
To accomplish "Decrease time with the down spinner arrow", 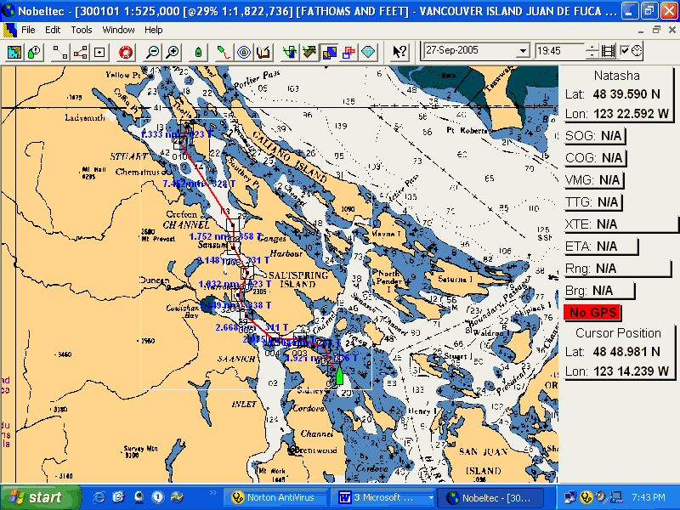I will click(x=592, y=55).
